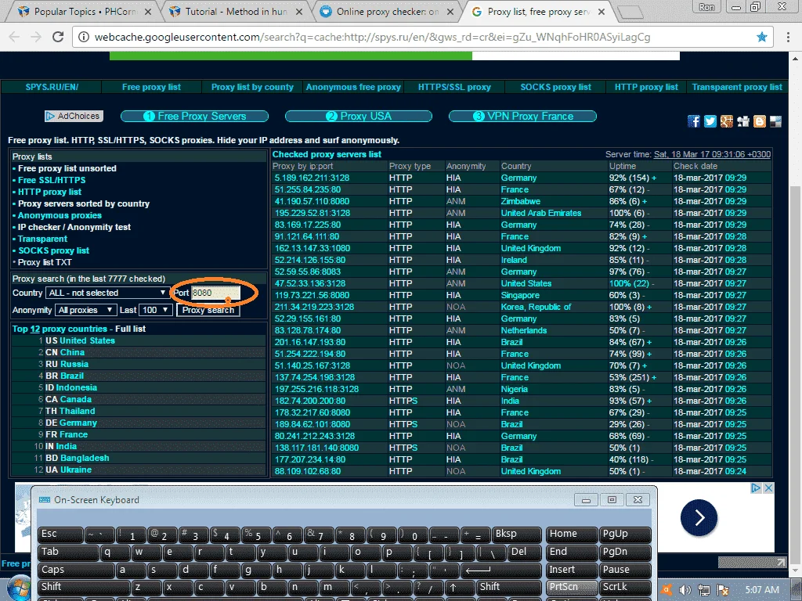802x601 pixels.
Task: Open Proxy list TXT link
Action: (45, 262)
